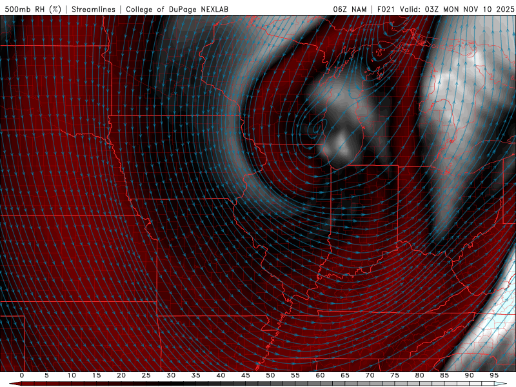Click the '65' color scale label
The width and height of the screenshot is (516, 387).
345,375
